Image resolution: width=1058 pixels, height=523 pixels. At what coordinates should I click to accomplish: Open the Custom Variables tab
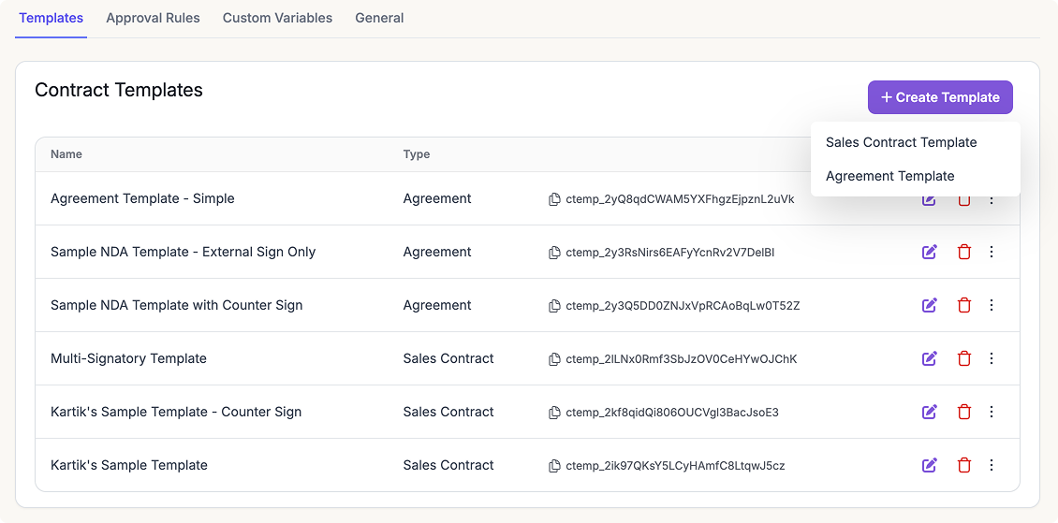coord(277,18)
